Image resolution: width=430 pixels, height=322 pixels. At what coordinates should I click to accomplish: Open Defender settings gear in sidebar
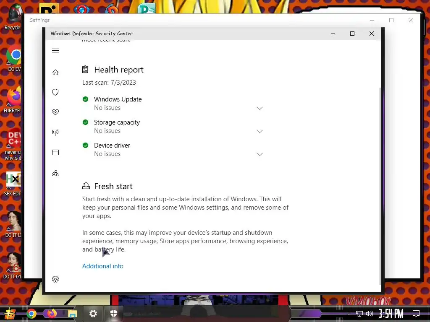55,279
